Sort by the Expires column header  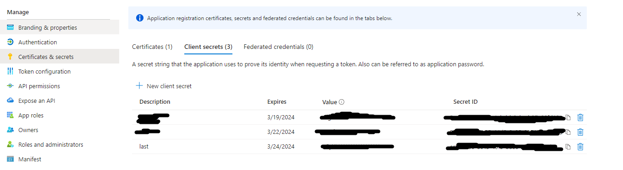click(277, 102)
